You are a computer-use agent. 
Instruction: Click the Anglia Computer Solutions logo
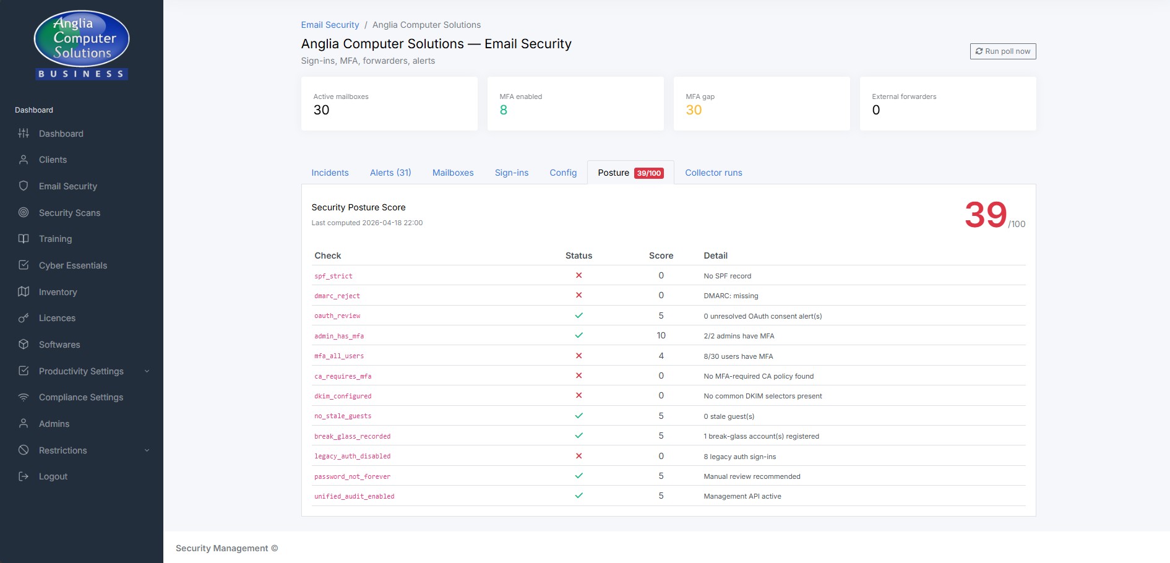pyautogui.click(x=81, y=43)
